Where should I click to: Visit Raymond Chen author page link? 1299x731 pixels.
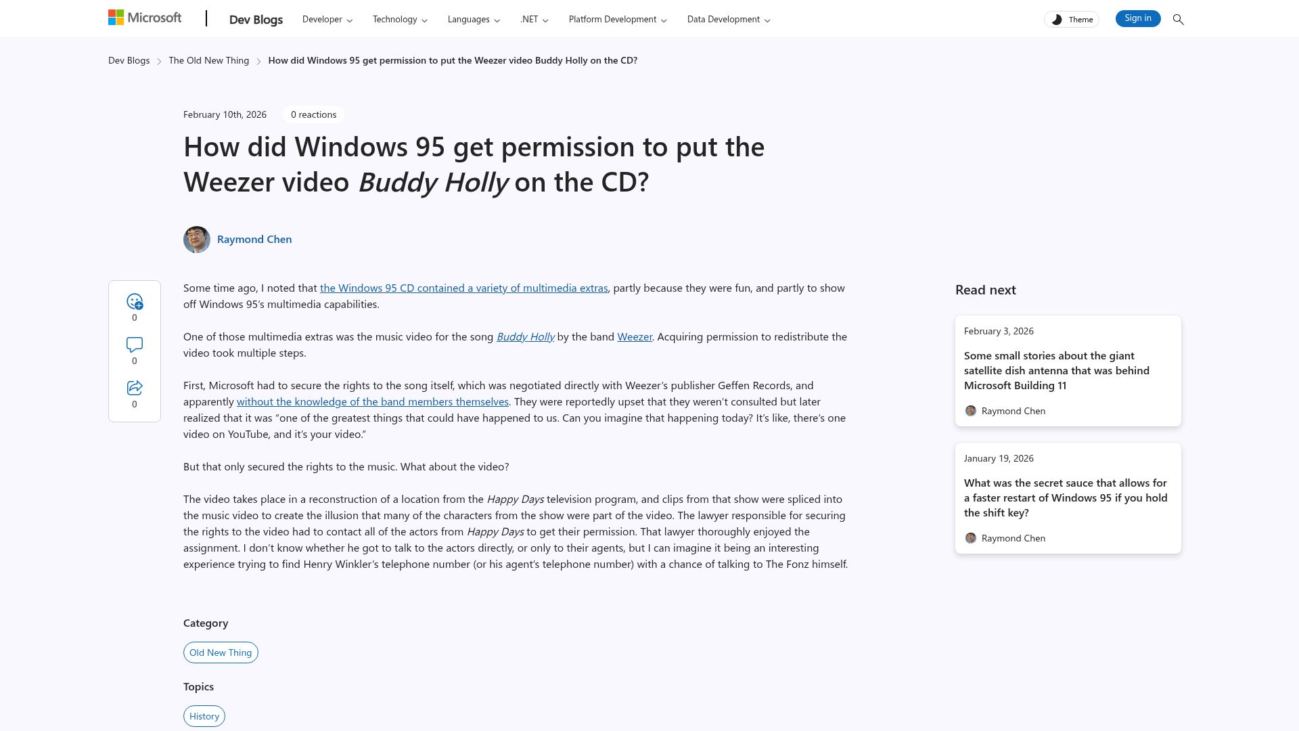click(x=254, y=239)
